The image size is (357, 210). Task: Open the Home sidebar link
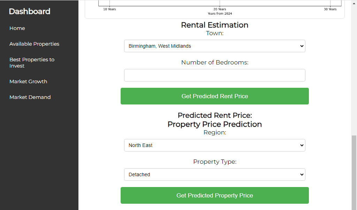click(x=17, y=28)
